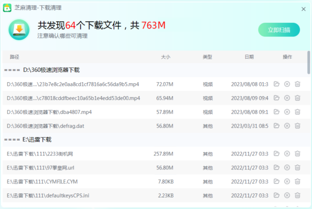Delete 23b7e8c2e0aa8cd1cf7816a6c56da9b5.mp4 with trash icon
Screen dimensions: 312x209
[x=297, y=84]
